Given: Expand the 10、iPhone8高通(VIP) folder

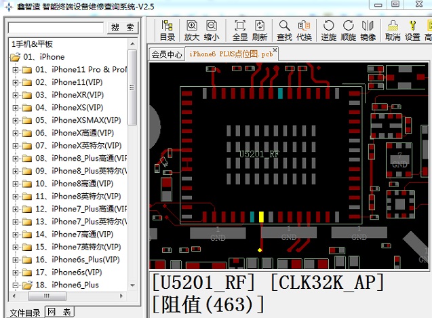Looking at the screenshot, I should tap(16, 184).
